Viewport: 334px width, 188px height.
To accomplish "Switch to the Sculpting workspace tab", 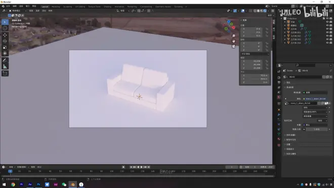I will (x=67, y=7).
